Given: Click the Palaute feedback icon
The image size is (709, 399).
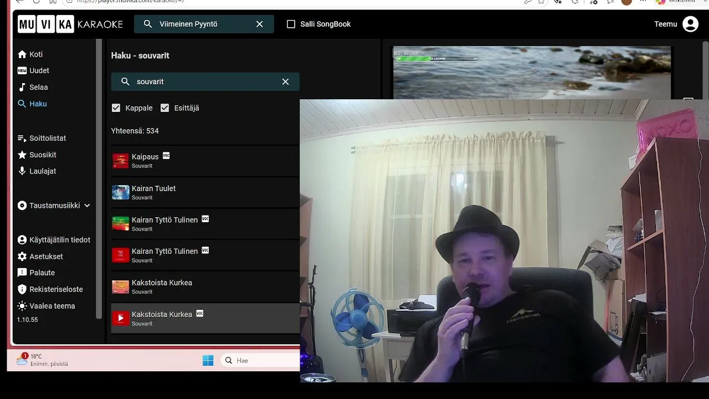Looking at the screenshot, I should click(22, 273).
